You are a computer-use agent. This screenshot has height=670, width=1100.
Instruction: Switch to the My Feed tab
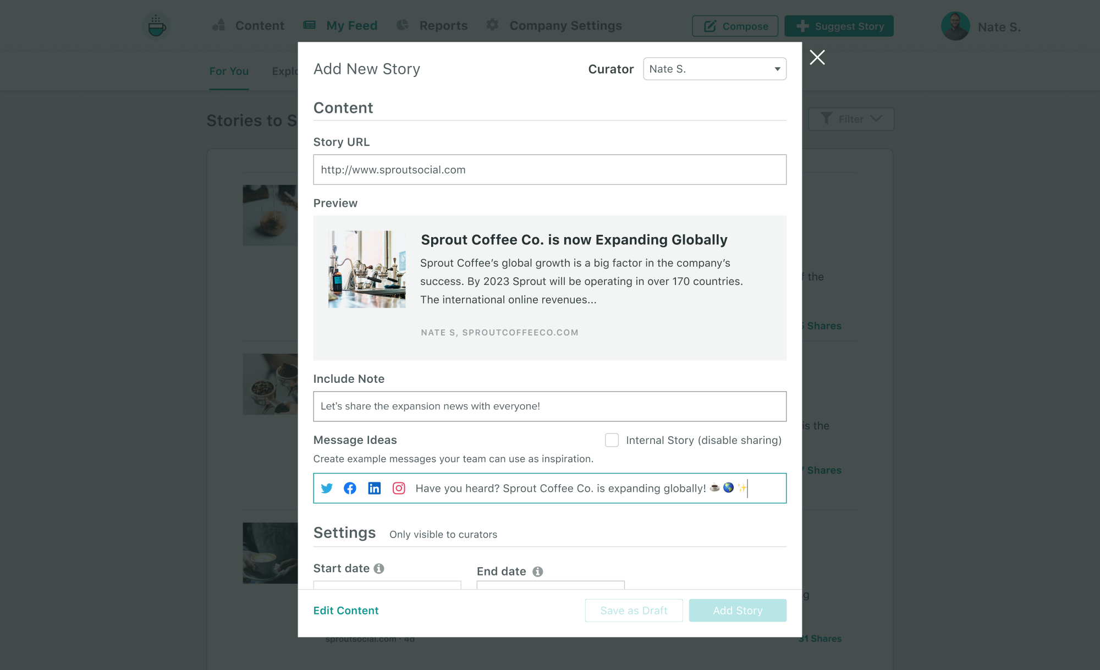point(351,26)
